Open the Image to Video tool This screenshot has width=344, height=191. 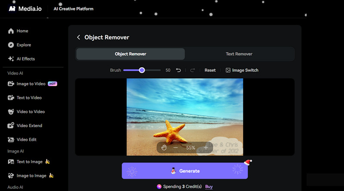[31, 84]
